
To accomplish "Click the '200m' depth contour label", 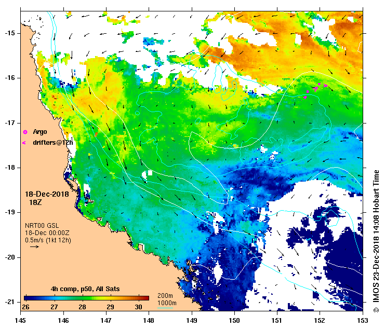I will (x=165, y=296).
